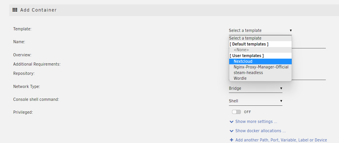This screenshot has height=143, width=339.
Task: Click the chevron icon before Show more settings
Action: pos(232,122)
